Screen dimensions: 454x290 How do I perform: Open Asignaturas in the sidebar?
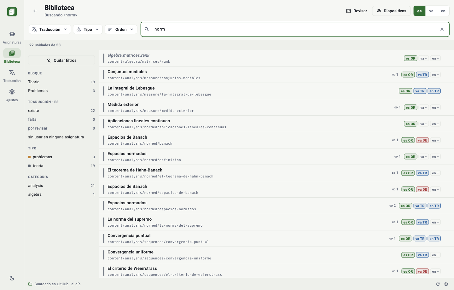coord(12,37)
